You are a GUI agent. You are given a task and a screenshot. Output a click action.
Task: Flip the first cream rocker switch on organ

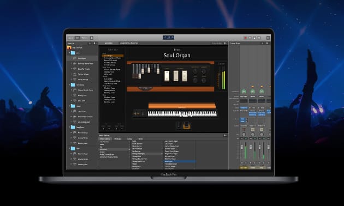tap(167, 76)
